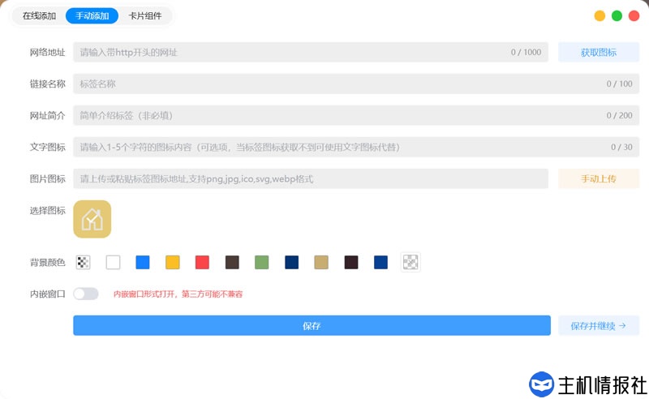This screenshot has width=649, height=399.
Task: Click the 获取图标 button
Action: coord(598,53)
